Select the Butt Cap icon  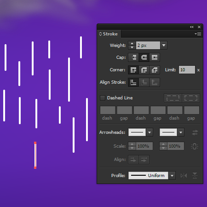133,57
